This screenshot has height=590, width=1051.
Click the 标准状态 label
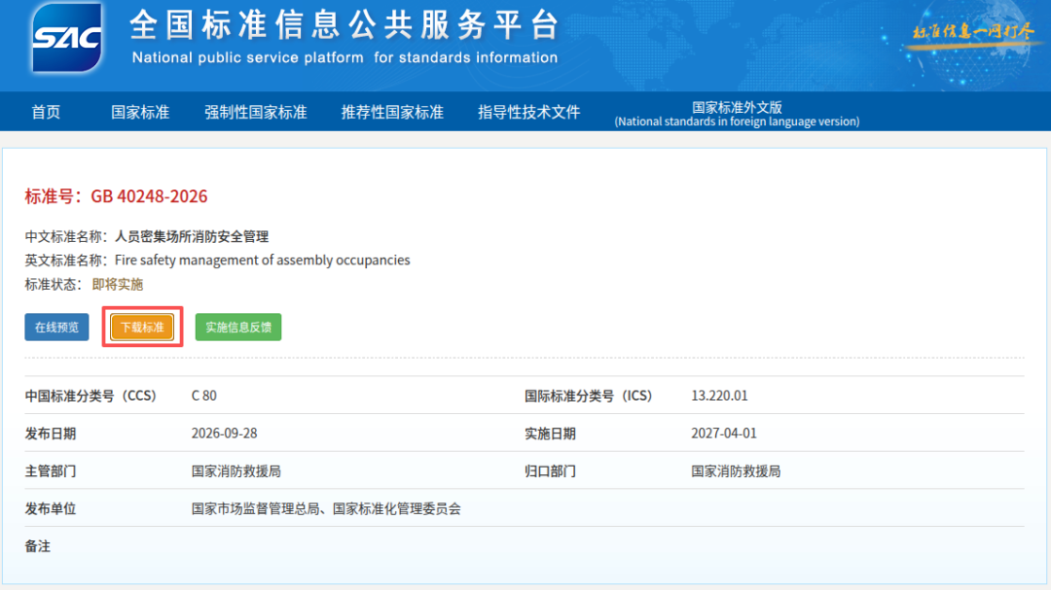click(53, 285)
